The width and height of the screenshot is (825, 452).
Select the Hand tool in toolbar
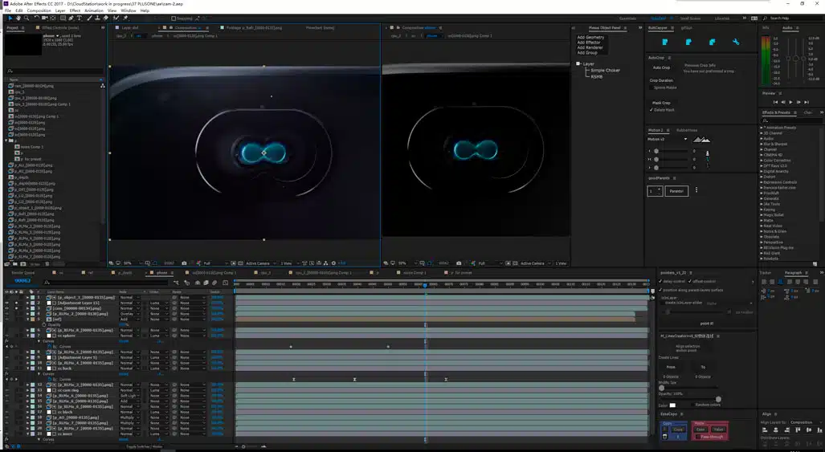(x=18, y=18)
